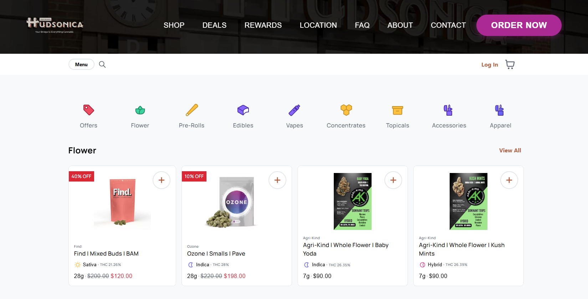This screenshot has height=299, width=588.
Task: Open the Menu pill button
Action: 81,64
